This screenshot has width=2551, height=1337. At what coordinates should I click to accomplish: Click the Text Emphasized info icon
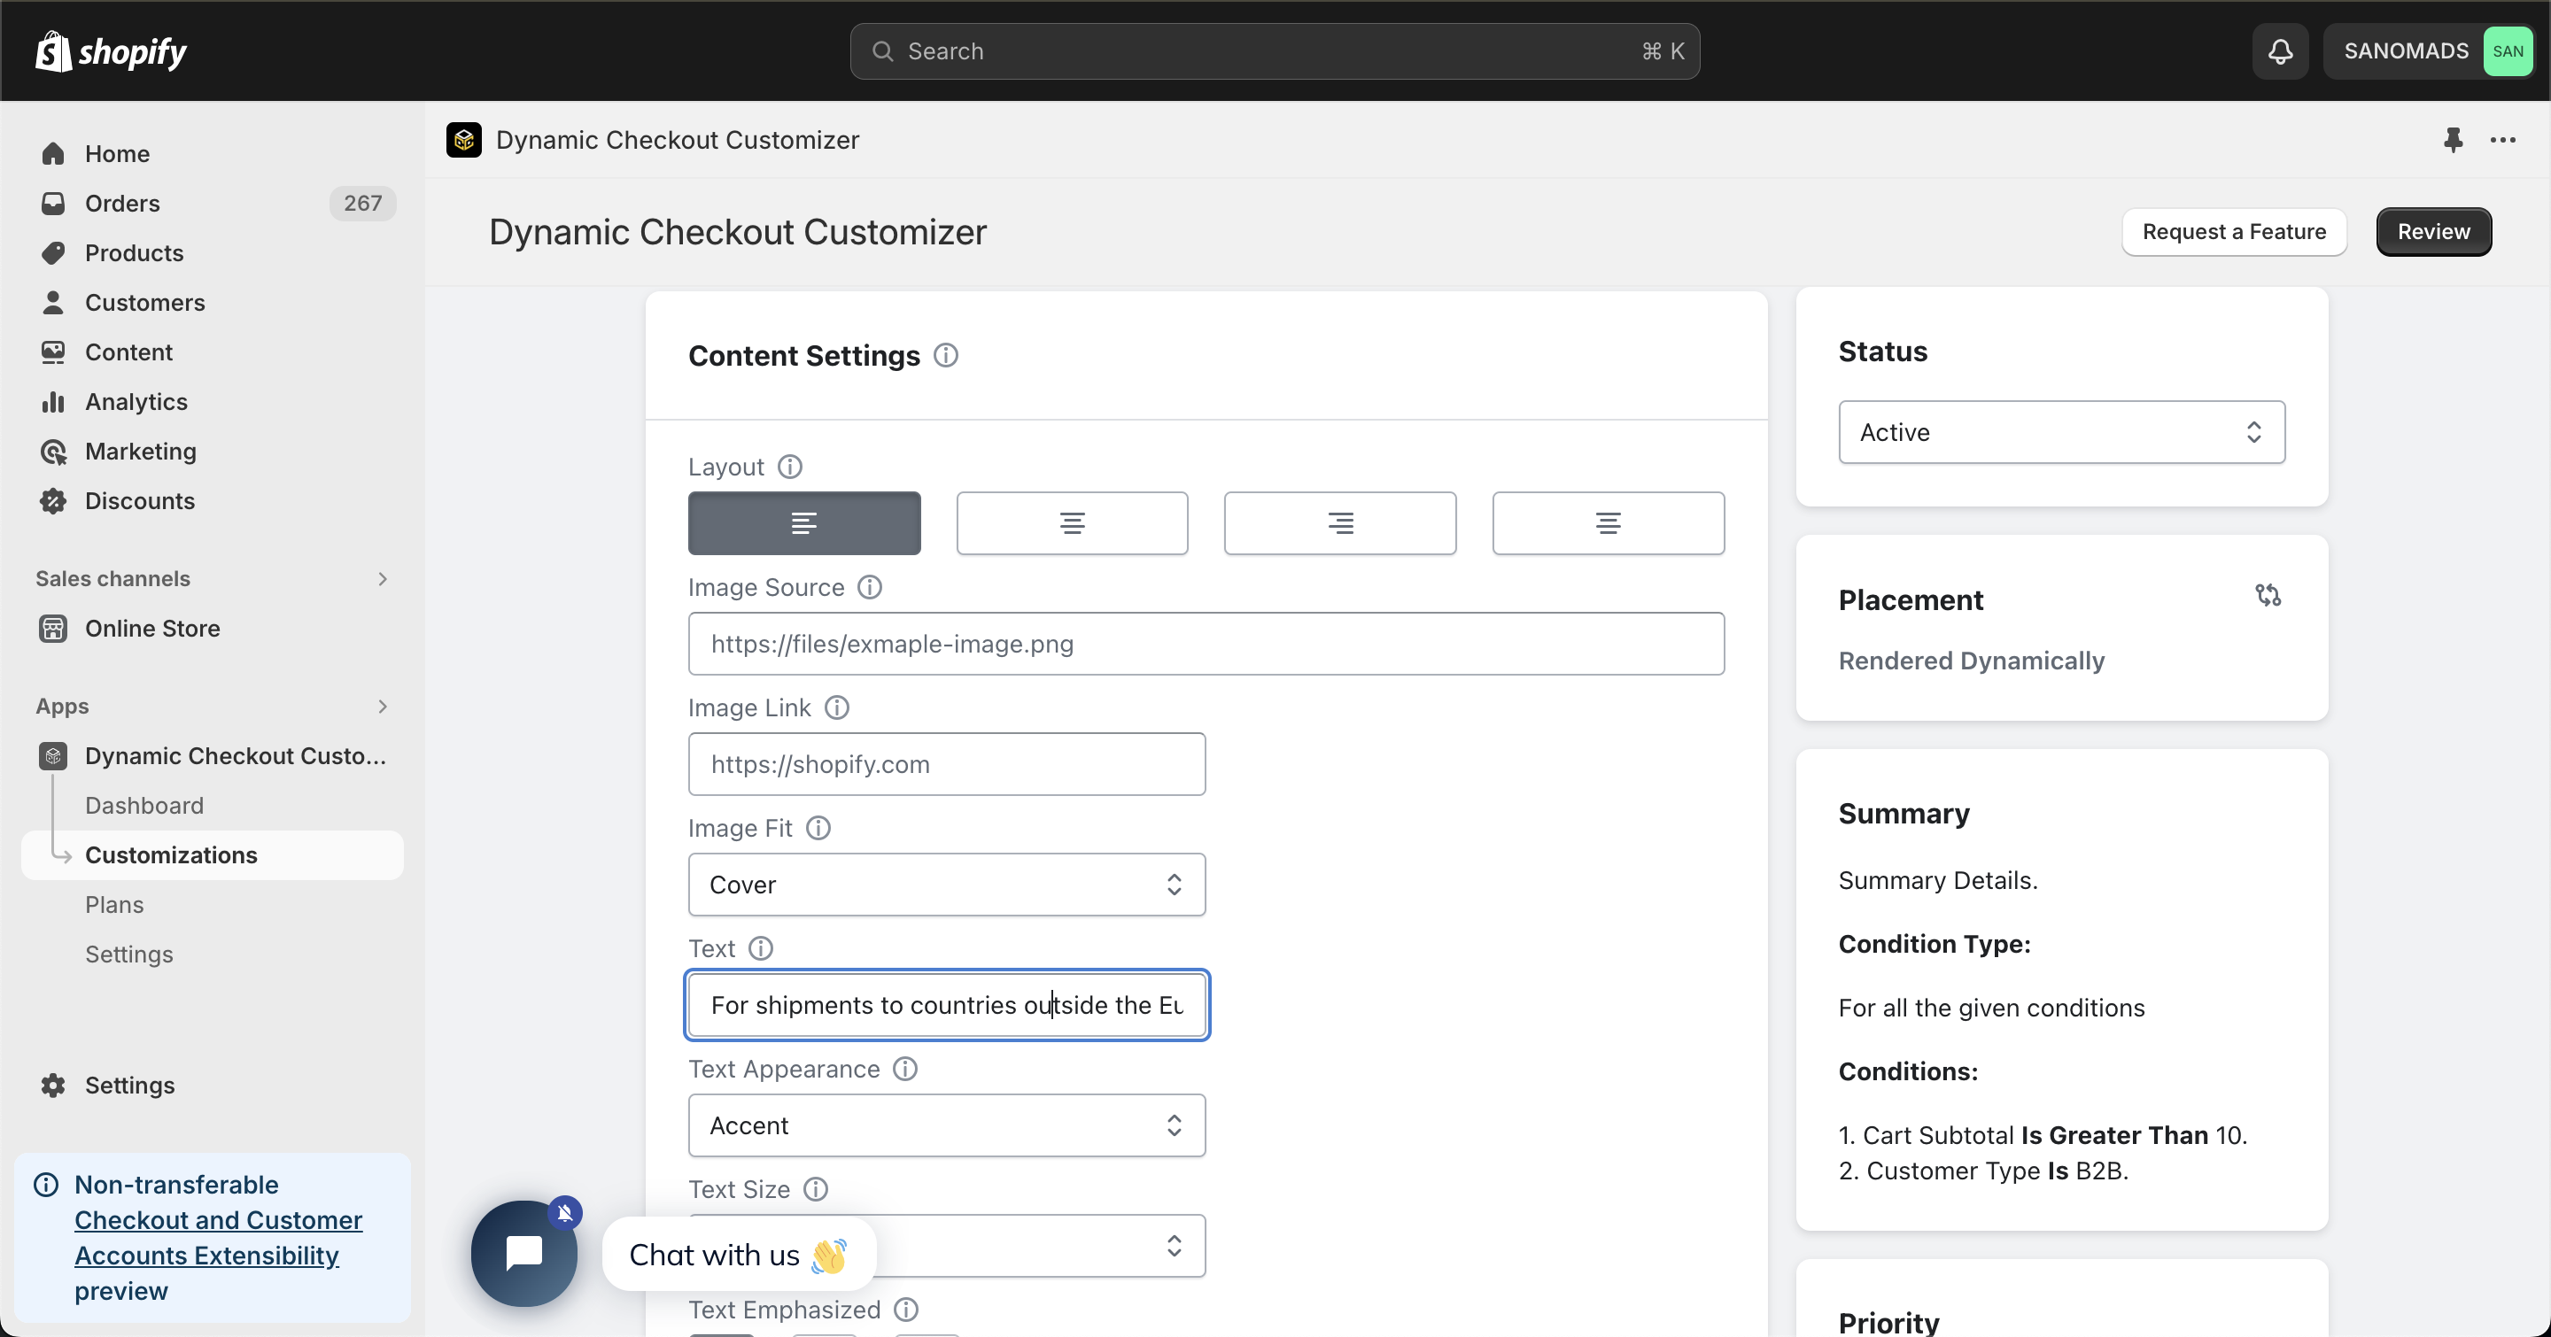tap(906, 1310)
